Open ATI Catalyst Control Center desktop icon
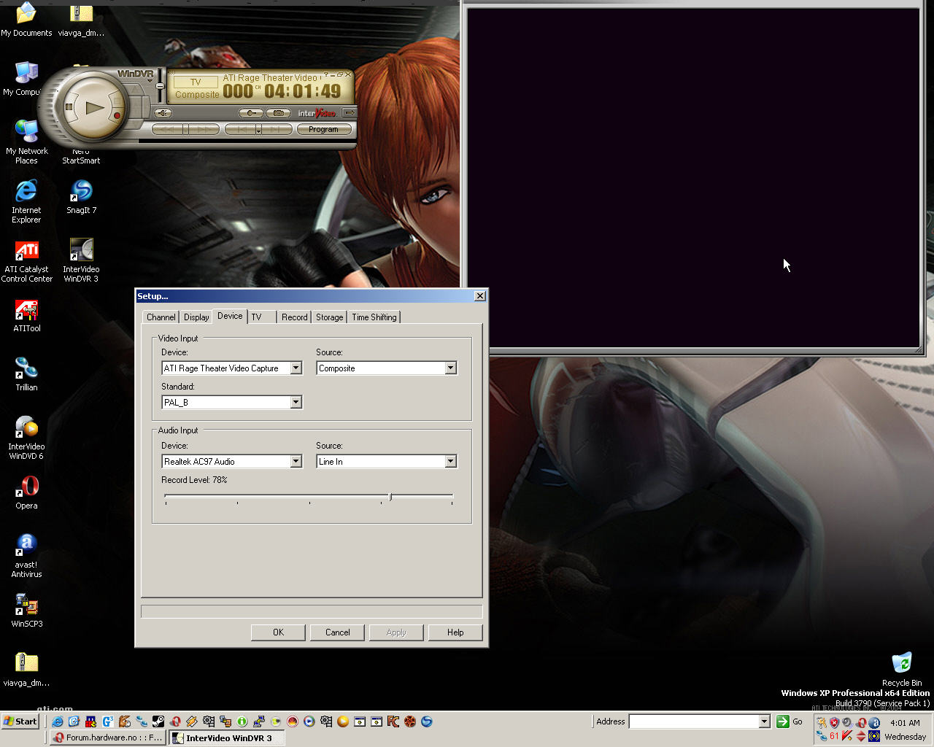 (27, 260)
